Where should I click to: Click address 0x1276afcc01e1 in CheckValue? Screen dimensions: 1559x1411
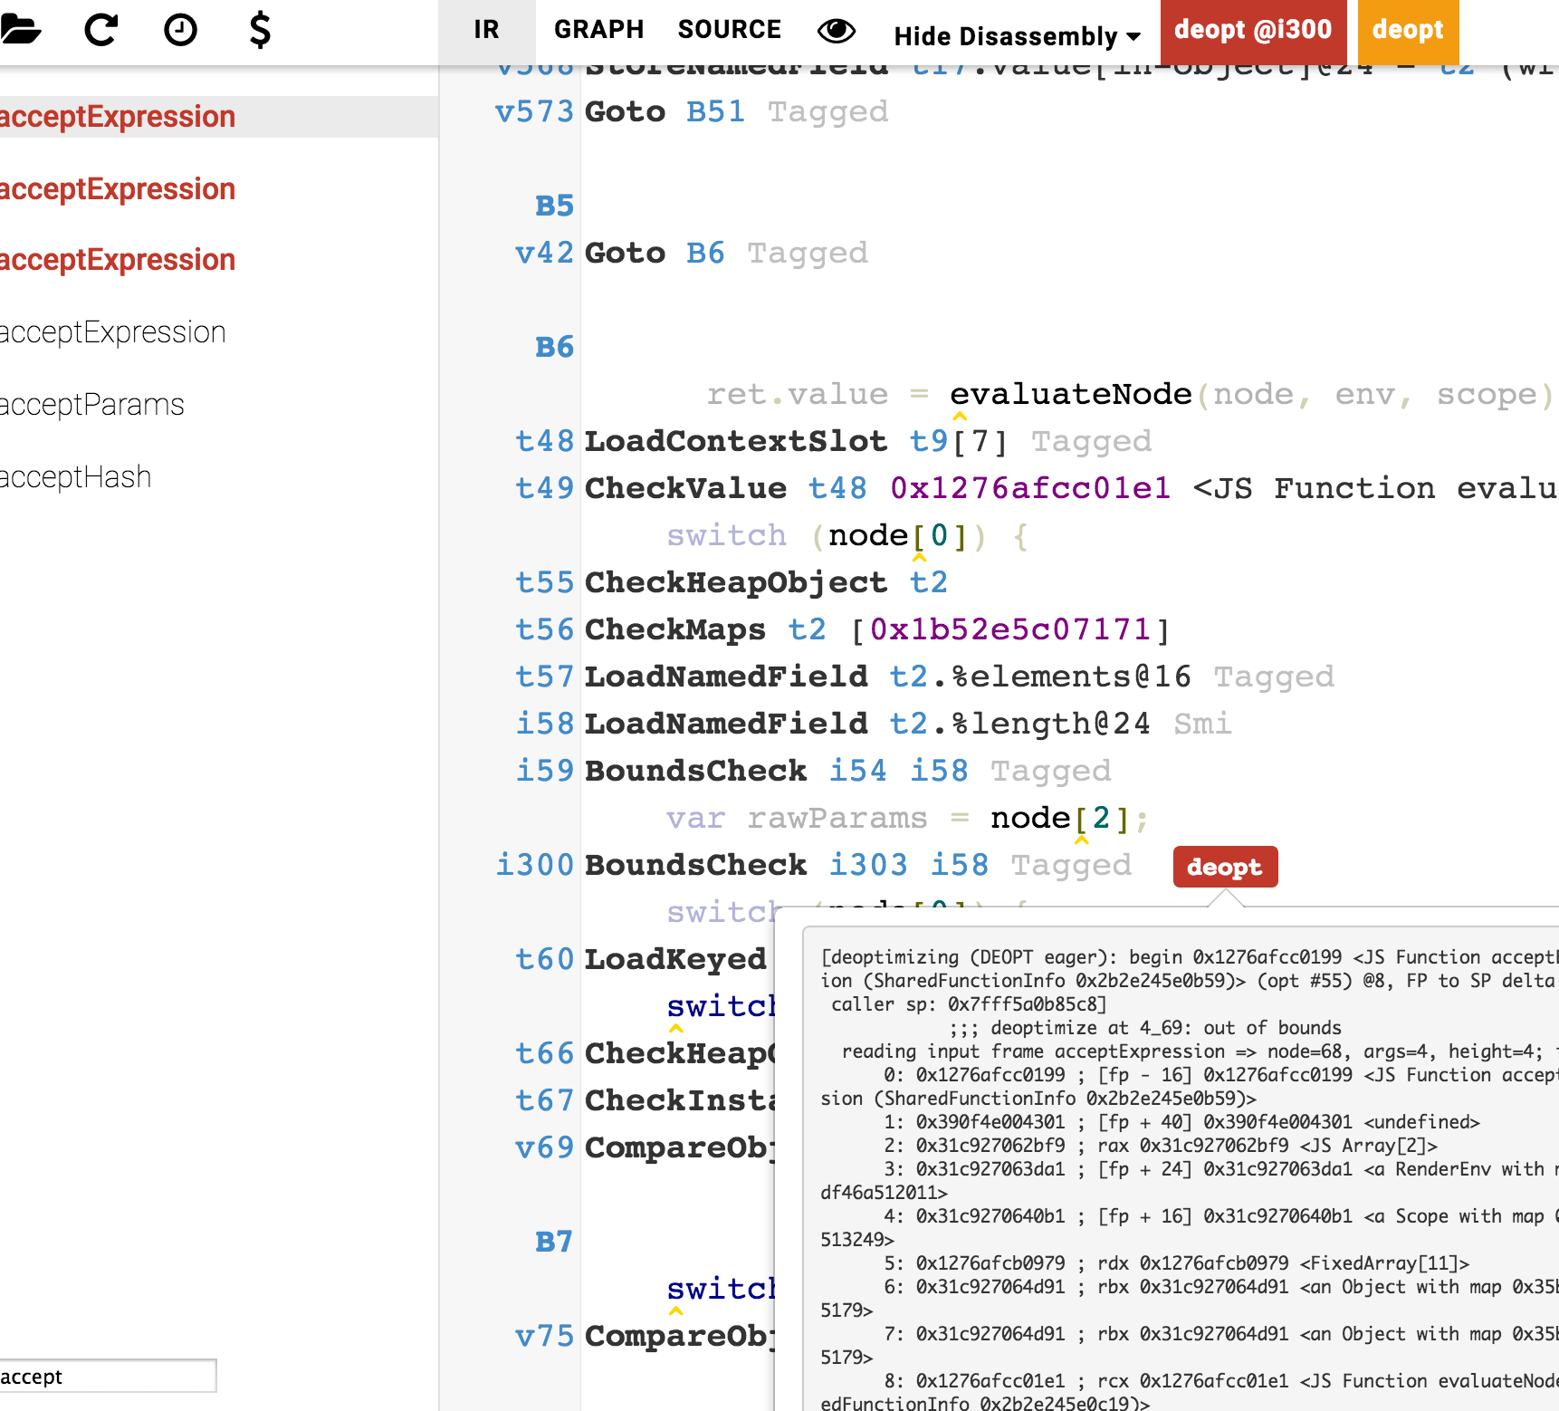tap(1029, 488)
